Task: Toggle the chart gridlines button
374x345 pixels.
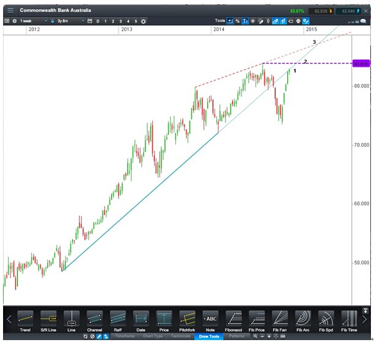Action: [252, 21]
